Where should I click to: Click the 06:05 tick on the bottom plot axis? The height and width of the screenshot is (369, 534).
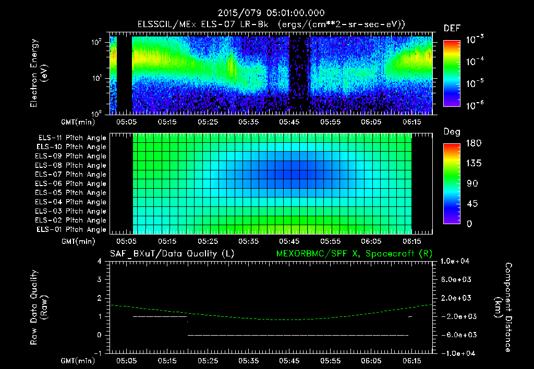coord(371,361)
